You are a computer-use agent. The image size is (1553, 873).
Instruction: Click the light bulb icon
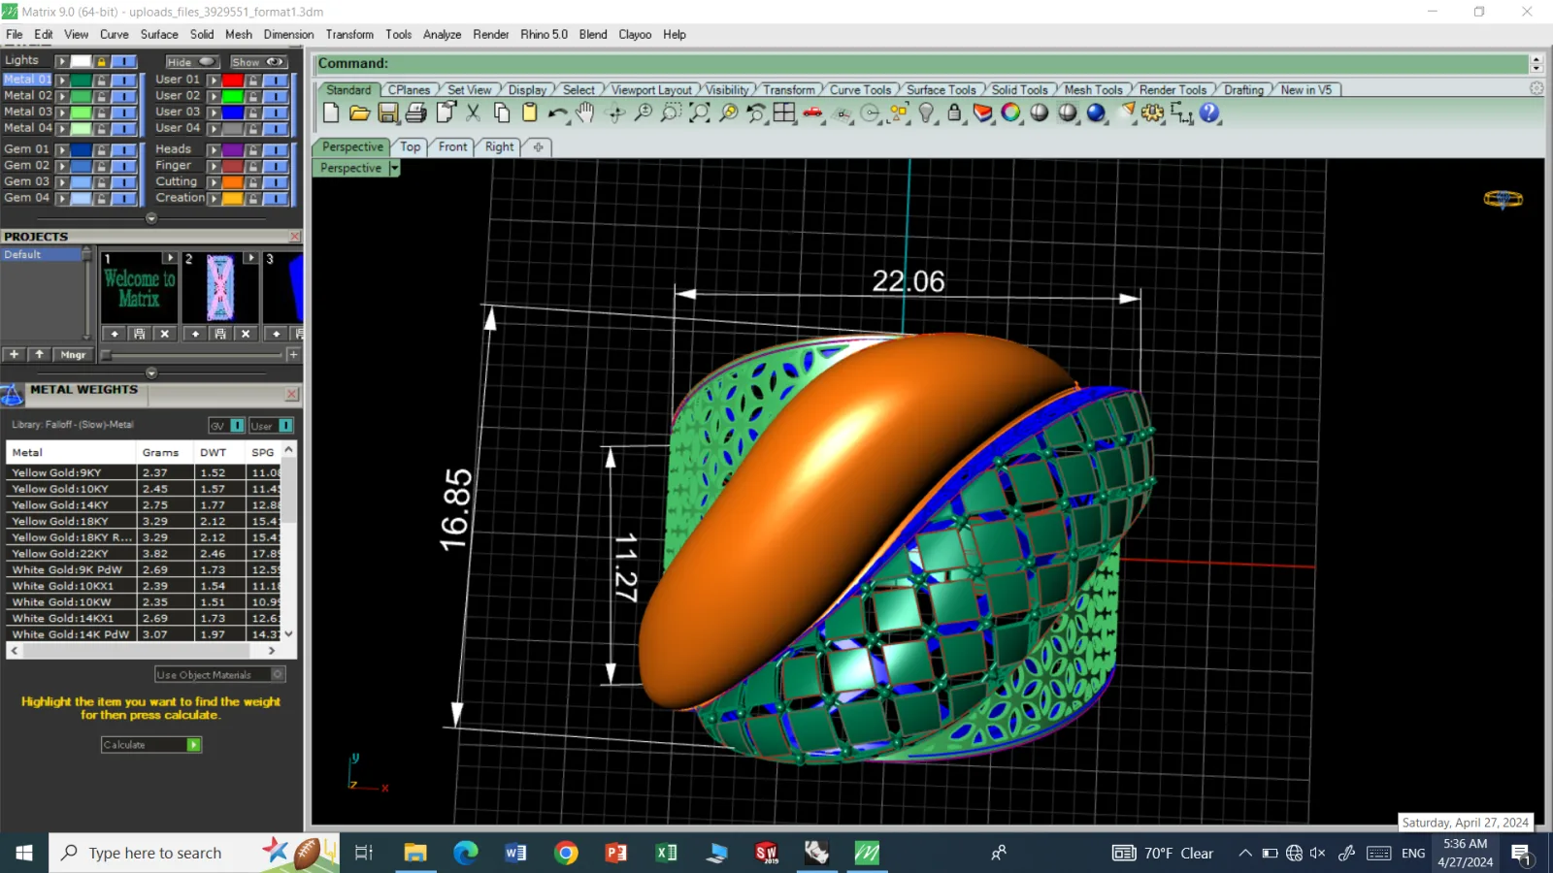[x=926, y=113]
